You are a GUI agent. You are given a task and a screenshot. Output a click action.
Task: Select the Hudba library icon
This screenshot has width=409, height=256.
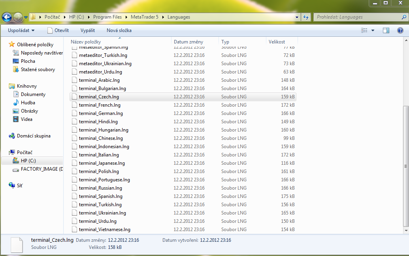coord(16,103)
